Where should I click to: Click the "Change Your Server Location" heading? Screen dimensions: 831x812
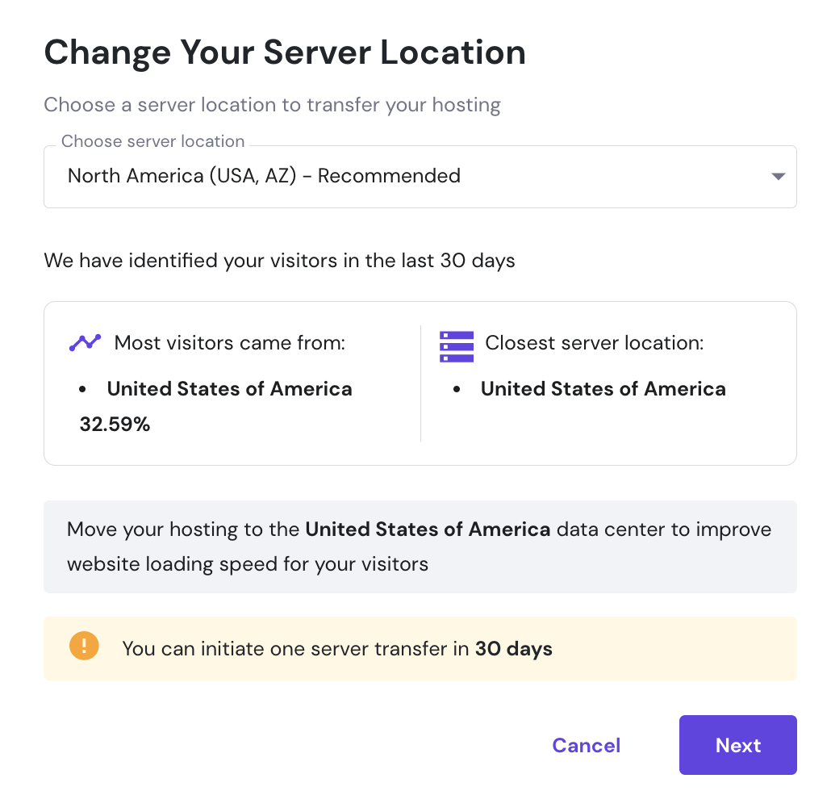point(285,53)
